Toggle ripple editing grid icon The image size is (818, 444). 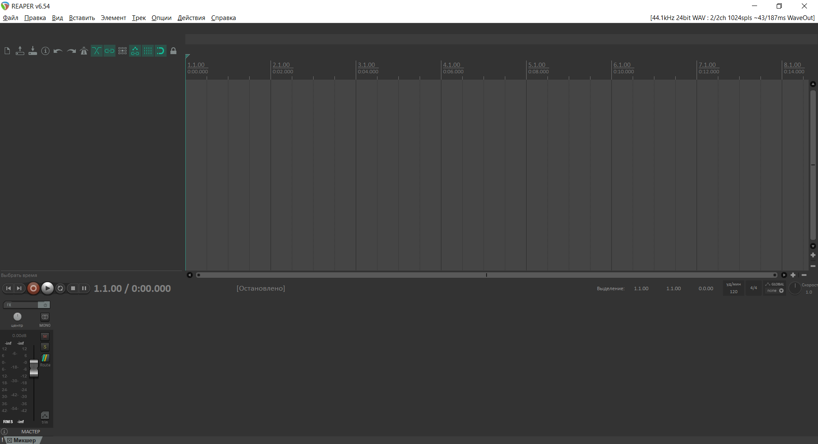point(122,51)
